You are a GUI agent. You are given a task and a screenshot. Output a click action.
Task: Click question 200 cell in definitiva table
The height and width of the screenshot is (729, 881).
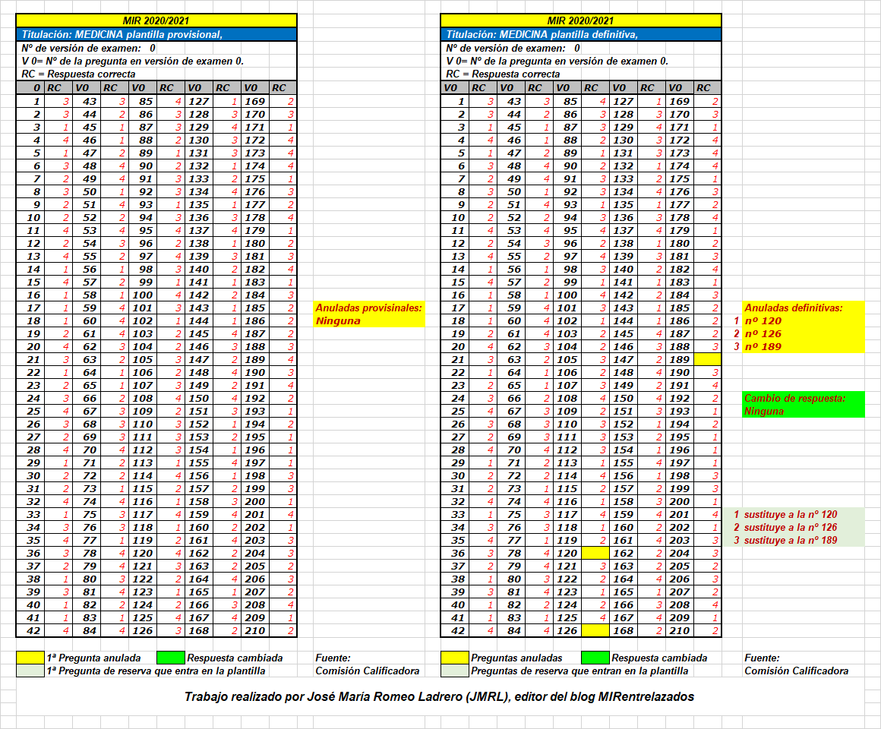(679, 501)
